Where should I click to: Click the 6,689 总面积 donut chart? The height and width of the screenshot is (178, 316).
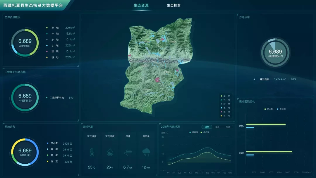pos(25,43)
